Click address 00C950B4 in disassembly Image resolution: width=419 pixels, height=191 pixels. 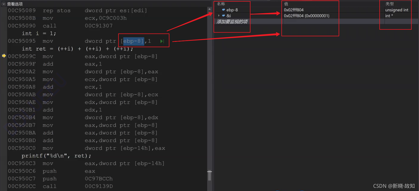(22, 117)
